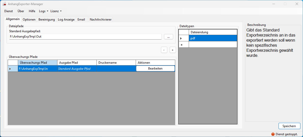Click the row selector arrow beside .pdf
The height and width of the screenshot is (137, 303).
click(184, 38)
